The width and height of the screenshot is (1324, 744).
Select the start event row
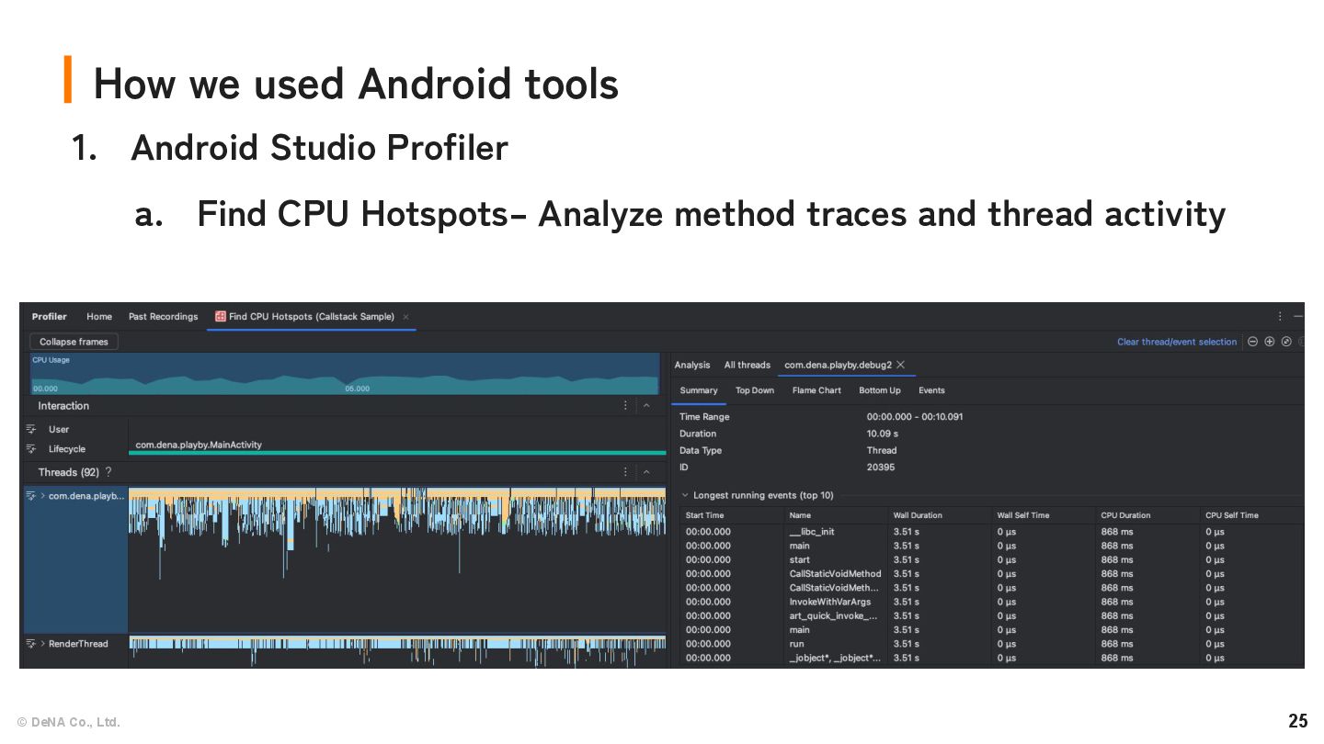[x=992, y=559]
